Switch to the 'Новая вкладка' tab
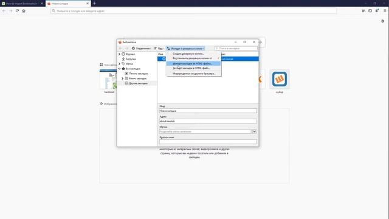This screenshot has height=219, width=389. pyautogui.click(x=67, y=4)
